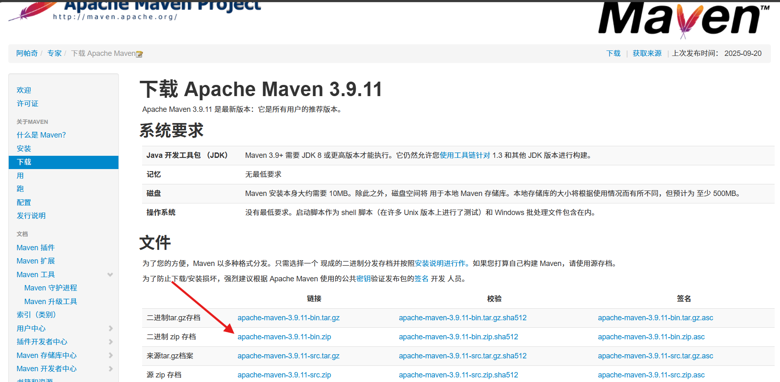
Task: Expand the Maven 开发者中心 sidebar arrow
Action: (x=111, y=369)
